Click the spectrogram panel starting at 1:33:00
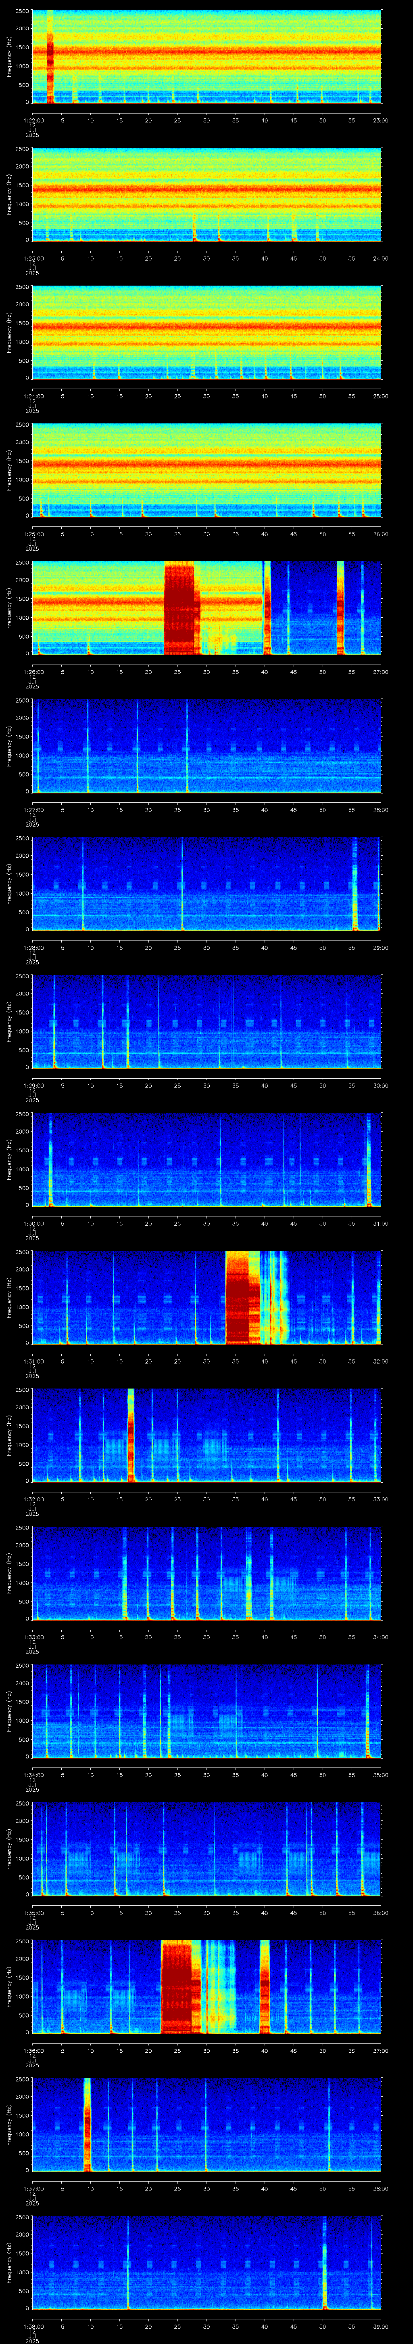The height and width of the screenshot is (2344, 413). pyautogui.click(x=206, y=1573)
